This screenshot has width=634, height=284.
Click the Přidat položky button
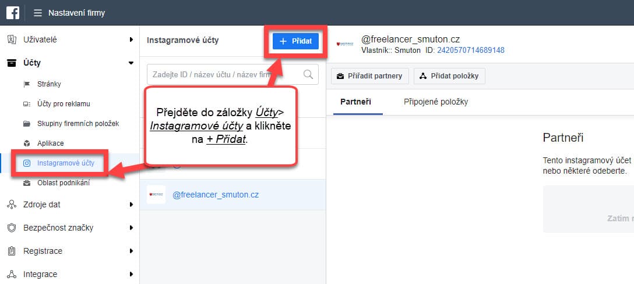(x=449, y=76)
